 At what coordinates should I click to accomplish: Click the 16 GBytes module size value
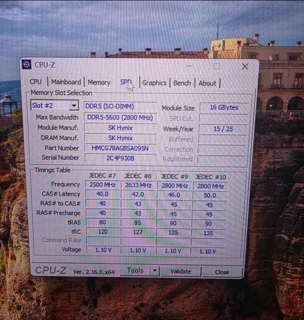(224, 108)
